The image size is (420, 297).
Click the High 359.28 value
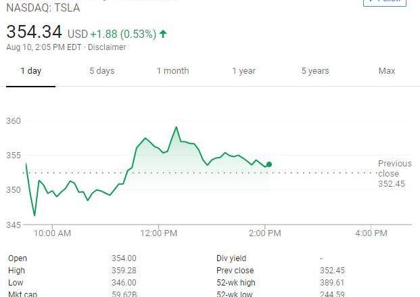click(124, 271)
